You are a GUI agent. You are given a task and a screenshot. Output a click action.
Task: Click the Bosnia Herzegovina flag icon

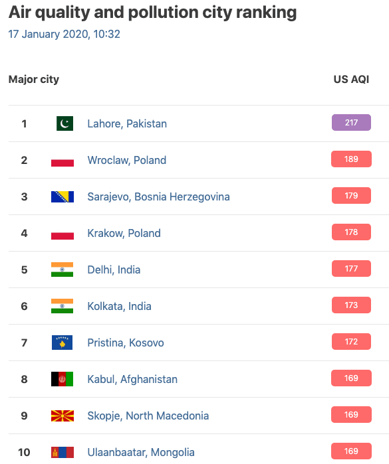pos(63,196)
